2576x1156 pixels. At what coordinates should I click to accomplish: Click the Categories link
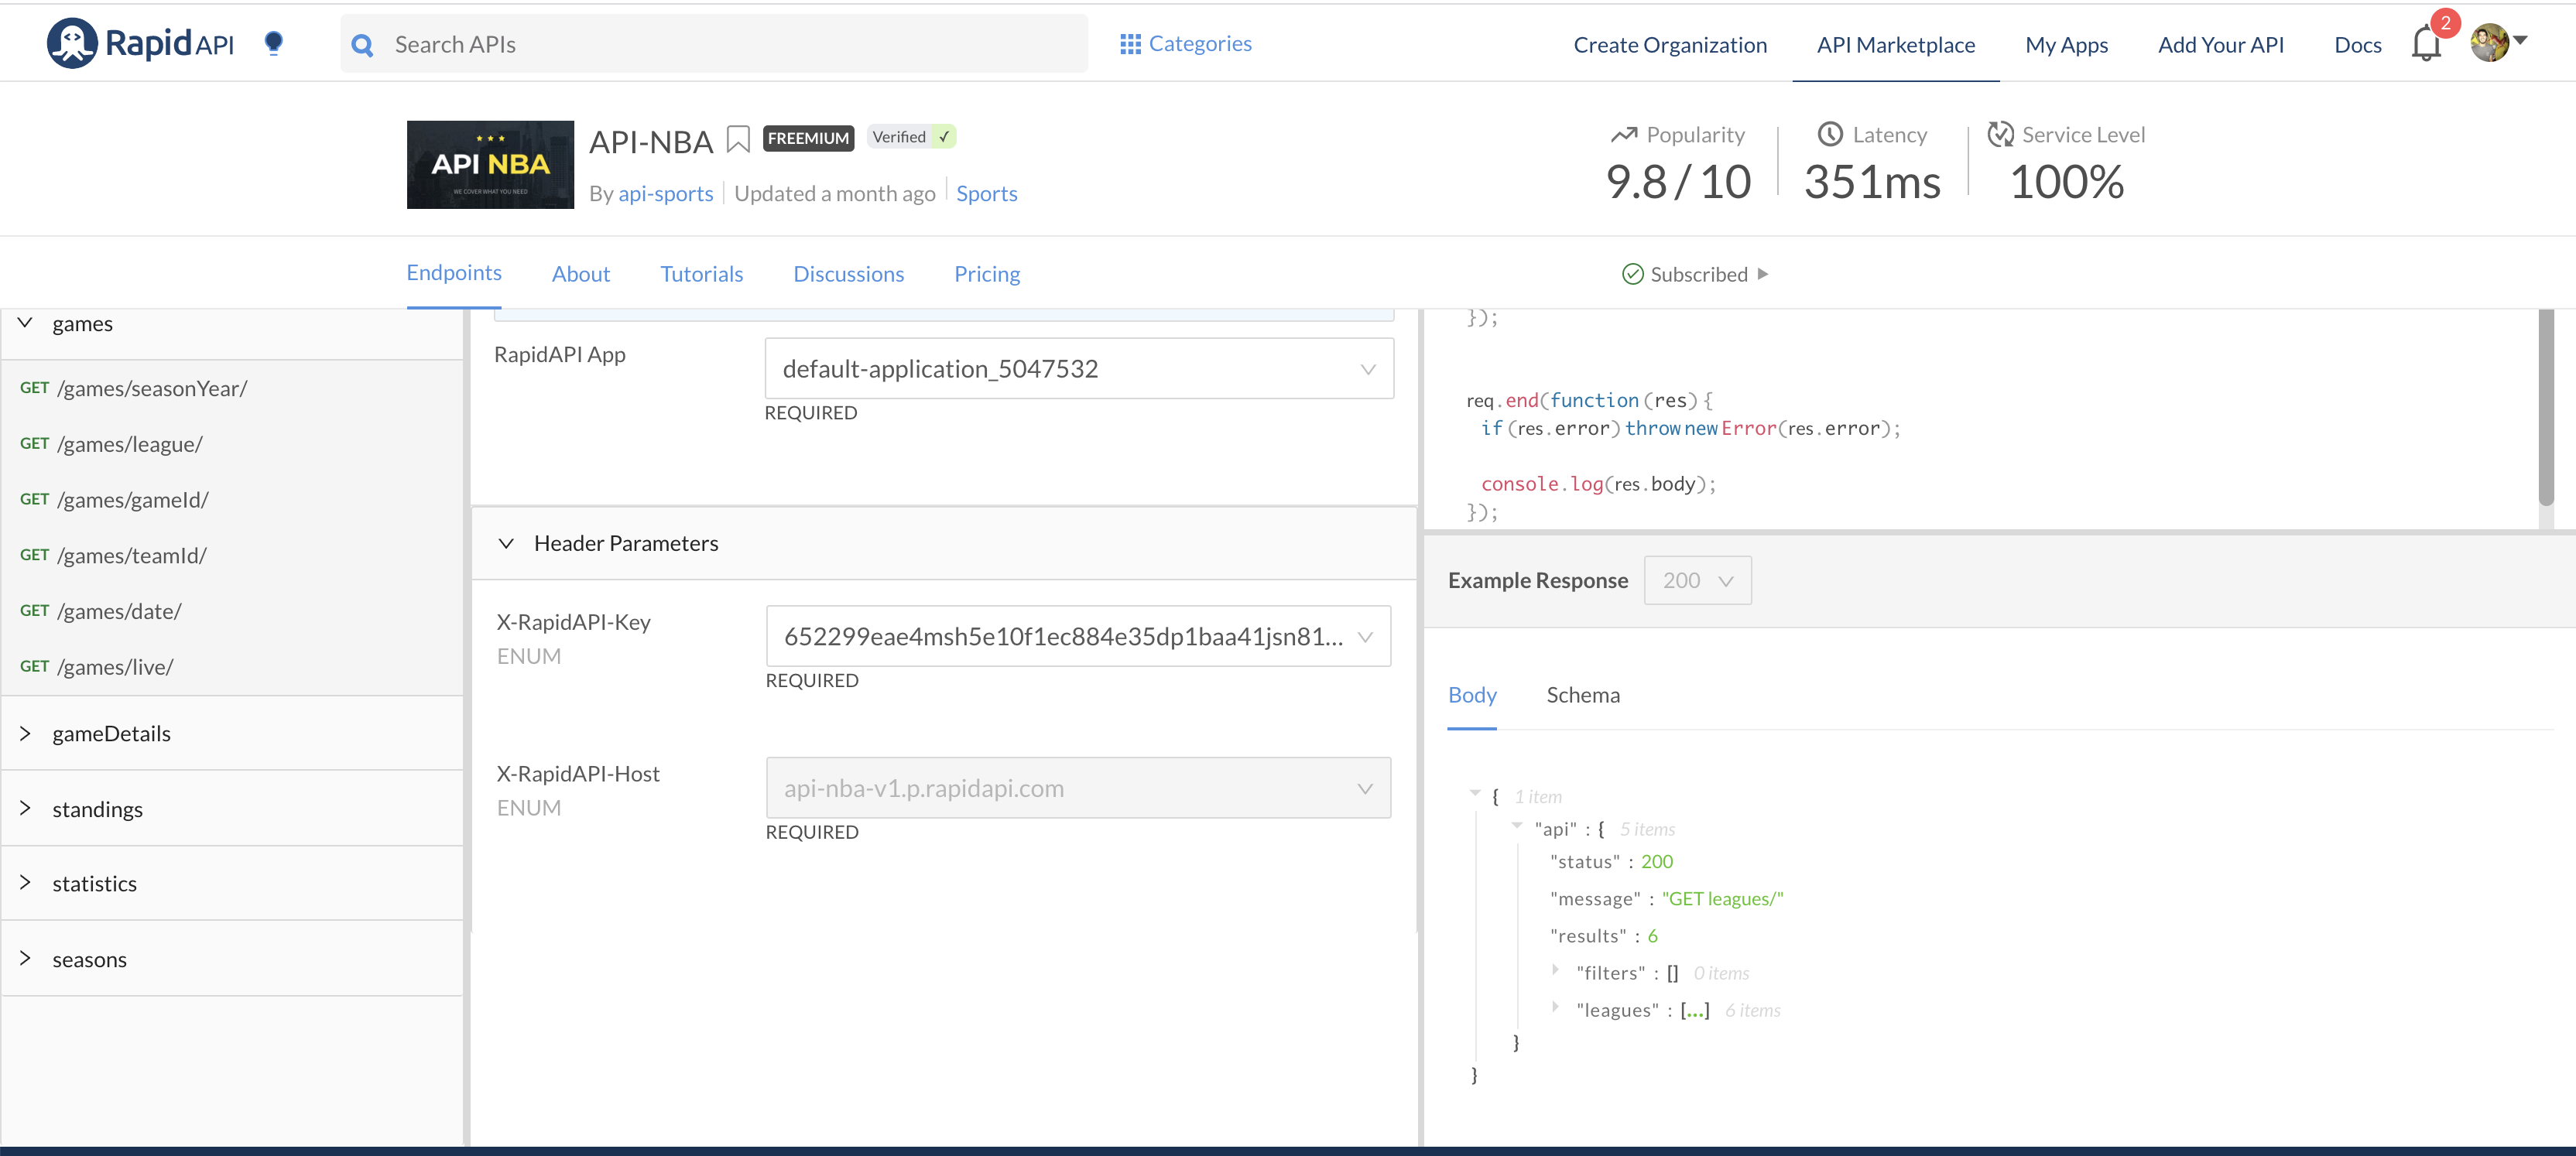[x=1200, y=43]
